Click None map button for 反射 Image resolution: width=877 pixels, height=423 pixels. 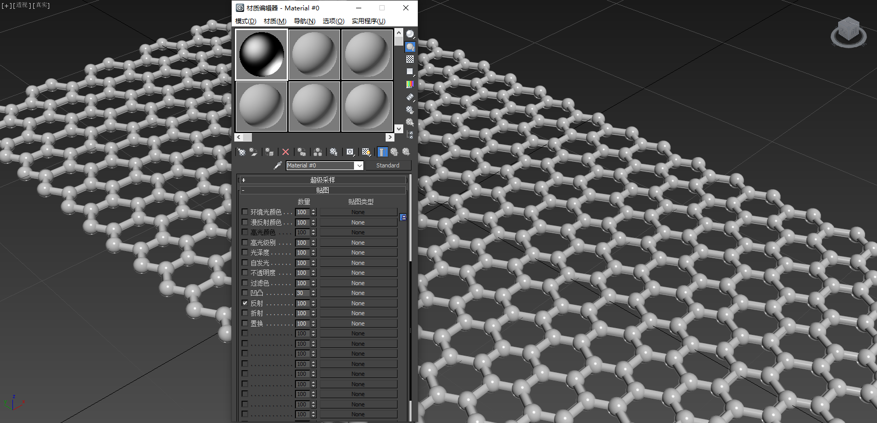point(358,303)
